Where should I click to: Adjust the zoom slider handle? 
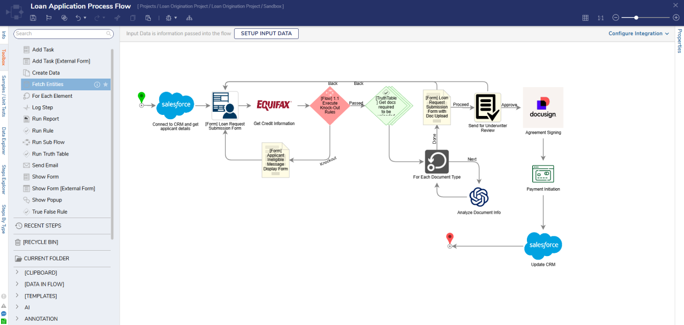coord(636,18)
